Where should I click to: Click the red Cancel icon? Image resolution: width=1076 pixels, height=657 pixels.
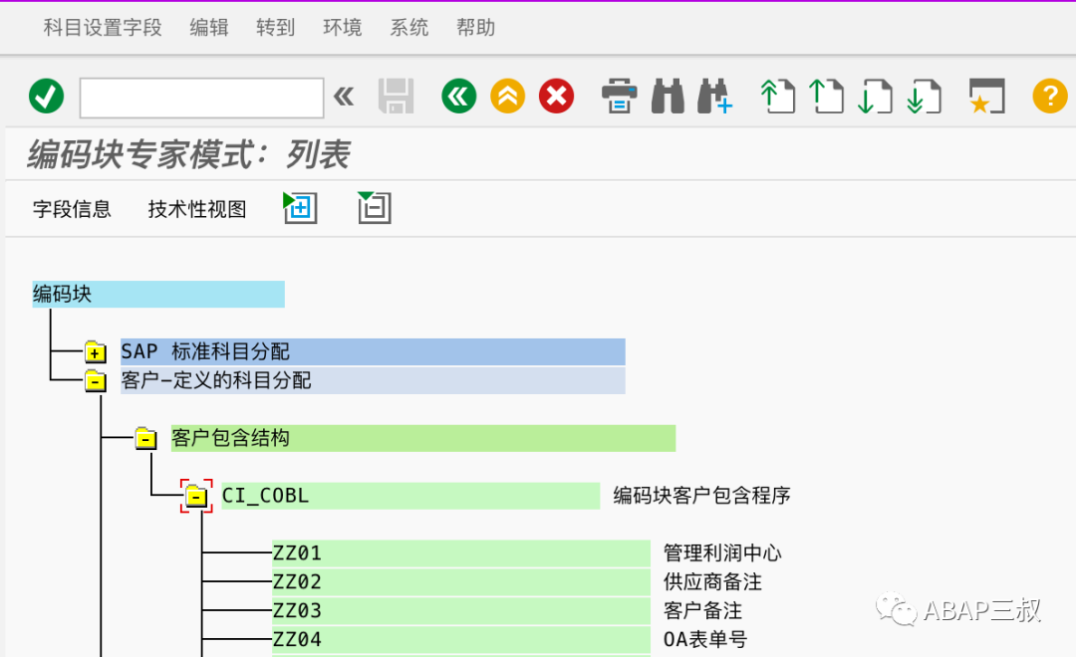pos(557,96)
